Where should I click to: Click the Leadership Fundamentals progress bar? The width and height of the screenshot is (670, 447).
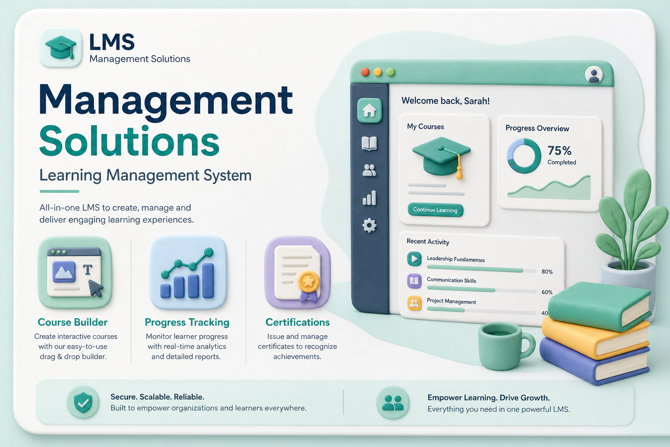click(x=482, y=269)
